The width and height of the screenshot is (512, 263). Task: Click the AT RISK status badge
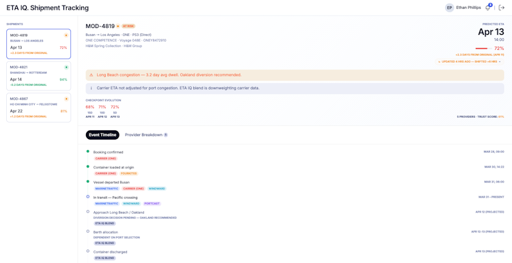tap(128, 26)
